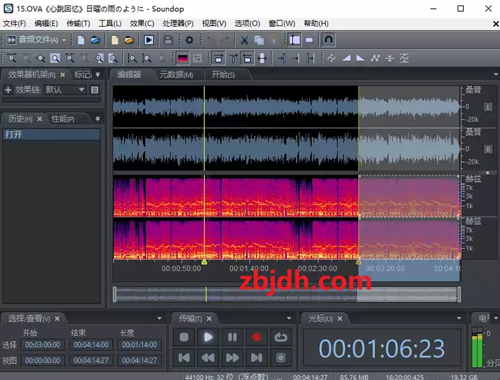Click the scissors Cut icon
500x380 pixels.
[x=243, y=40]
